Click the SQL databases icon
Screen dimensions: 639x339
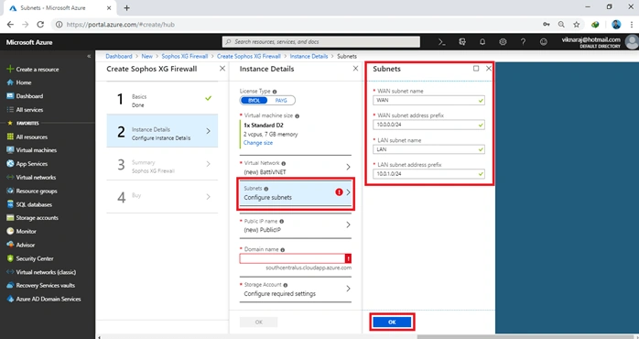[10, 204]
